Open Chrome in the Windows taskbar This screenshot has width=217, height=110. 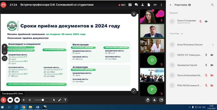pos(24,107)
